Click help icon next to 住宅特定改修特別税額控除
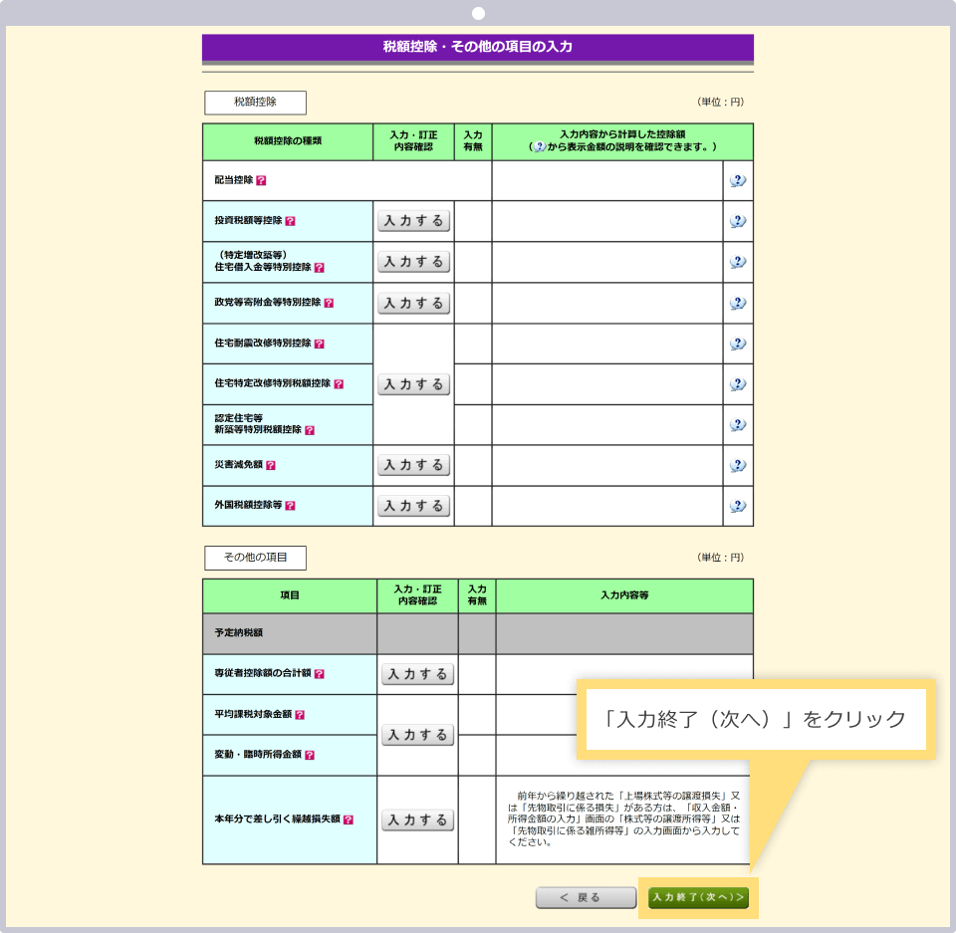Image resolution: width=956 pixels, height=933 pixels. pos(339,384)
